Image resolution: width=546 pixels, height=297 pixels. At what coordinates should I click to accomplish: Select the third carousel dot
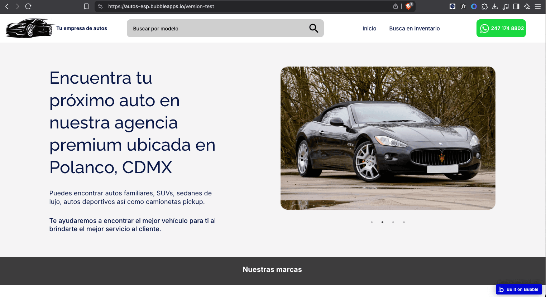(393, 222)
